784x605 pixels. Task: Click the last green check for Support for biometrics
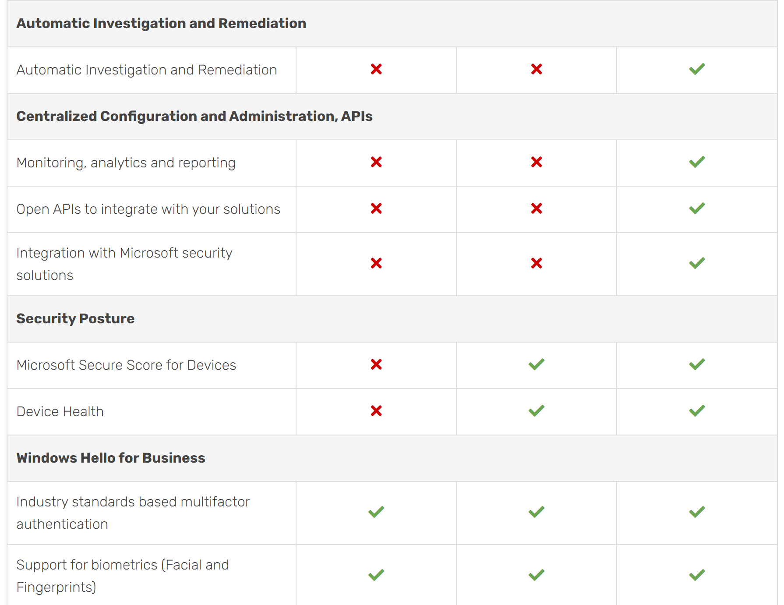(696, 575)
